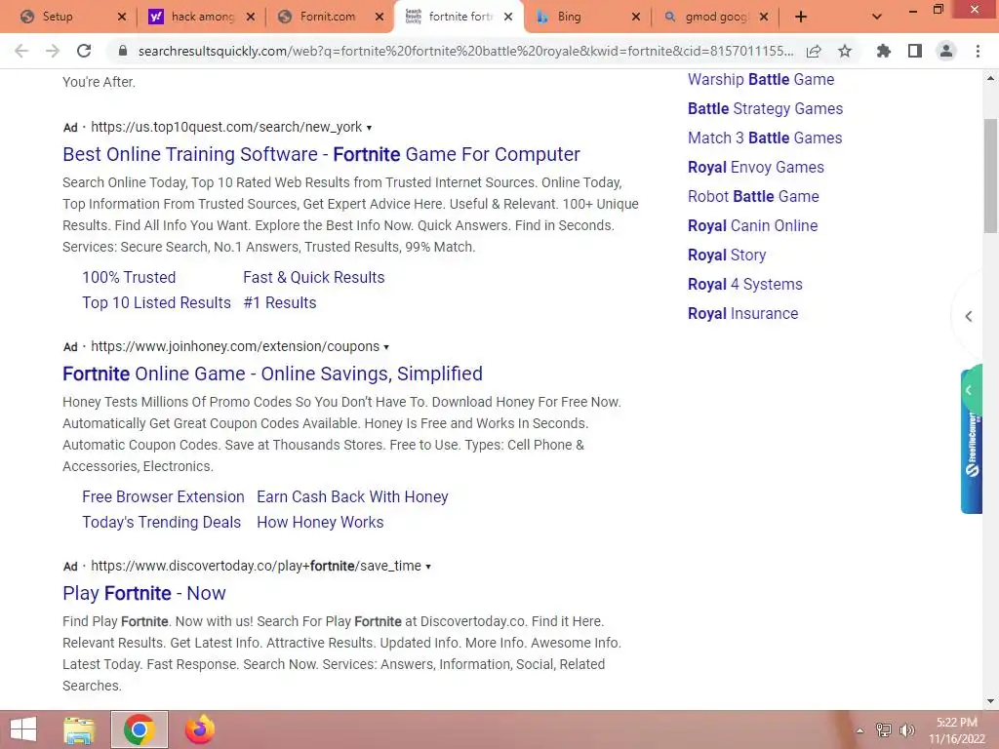999x749 pixels.
Task: Click the Chrome taskbar icon
Action: coord(140,729)
